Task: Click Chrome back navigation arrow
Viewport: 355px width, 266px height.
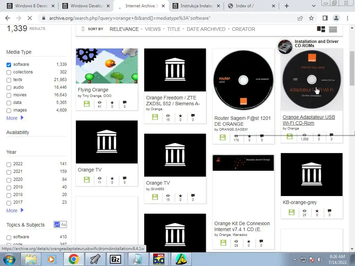Action: (8, 18)
